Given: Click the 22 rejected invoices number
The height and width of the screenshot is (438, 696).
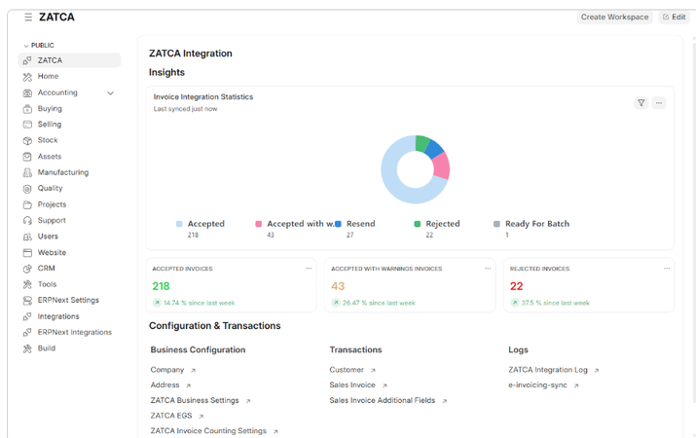Looking at the screenshot, I should (516, 286).
